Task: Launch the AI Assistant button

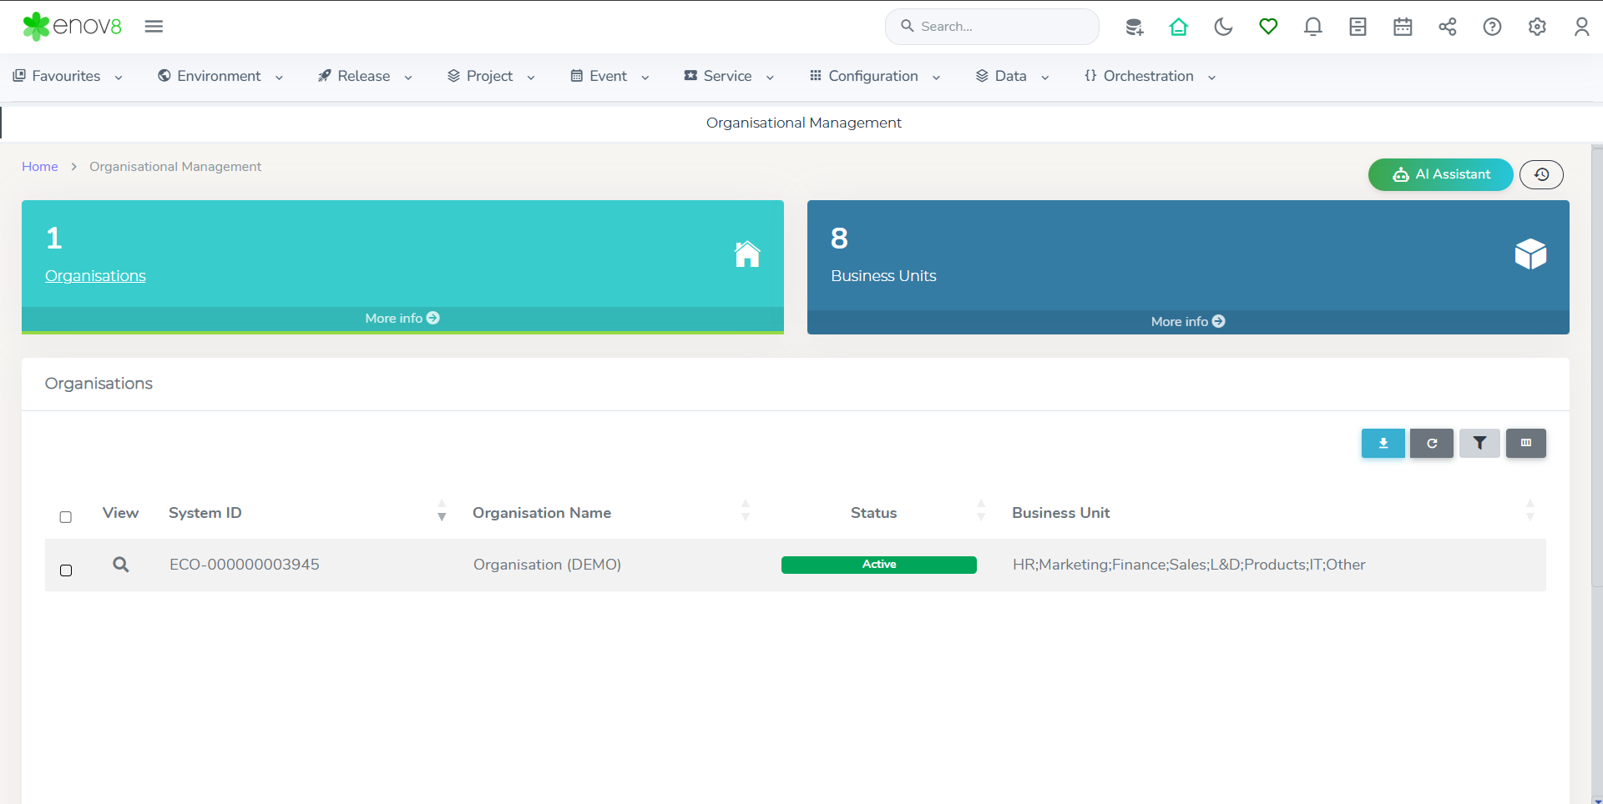Action: [x=1440, y=174]
